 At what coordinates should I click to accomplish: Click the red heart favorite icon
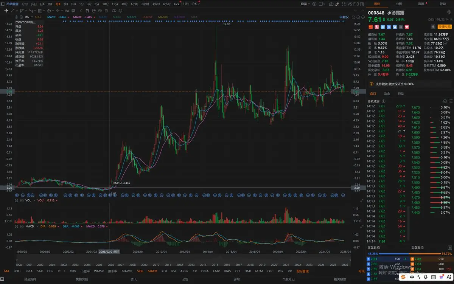407,27
